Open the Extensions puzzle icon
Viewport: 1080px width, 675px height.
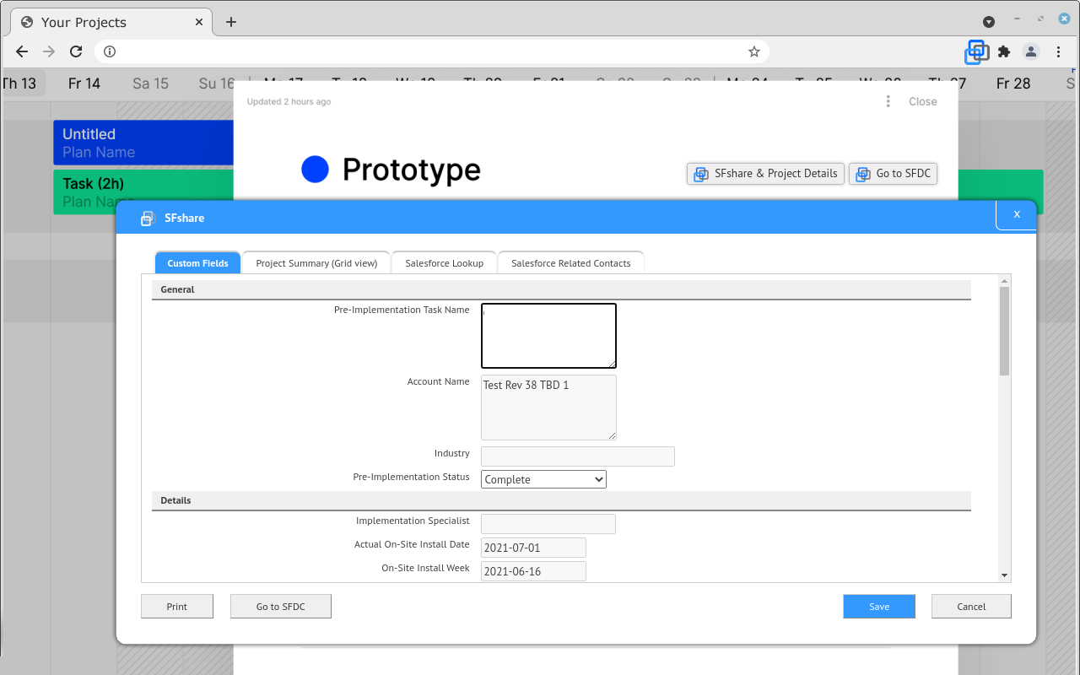pyautogui.click(x=1004, y=51)
